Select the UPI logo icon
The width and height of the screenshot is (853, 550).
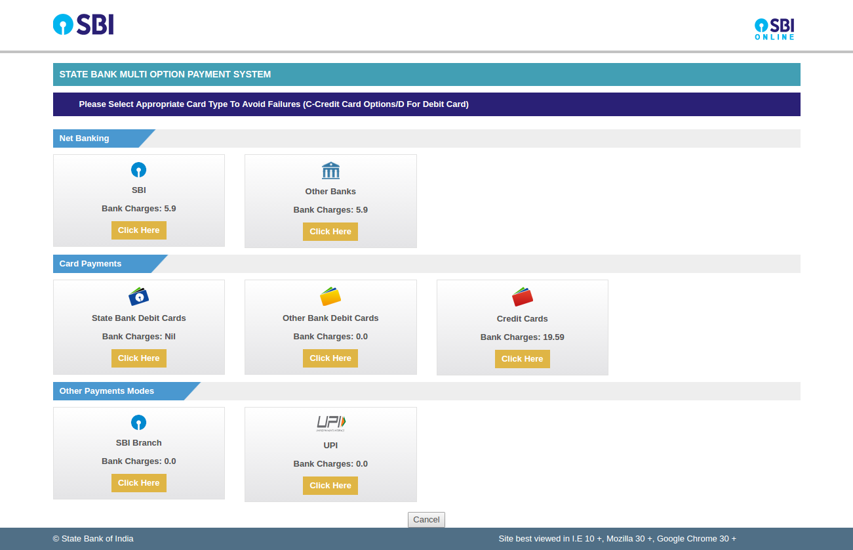[x=330, y=423]
